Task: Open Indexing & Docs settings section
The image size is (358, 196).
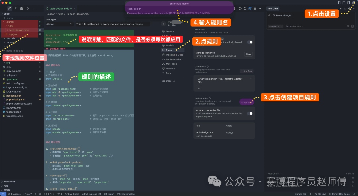Action: click(x=173, y=55)
